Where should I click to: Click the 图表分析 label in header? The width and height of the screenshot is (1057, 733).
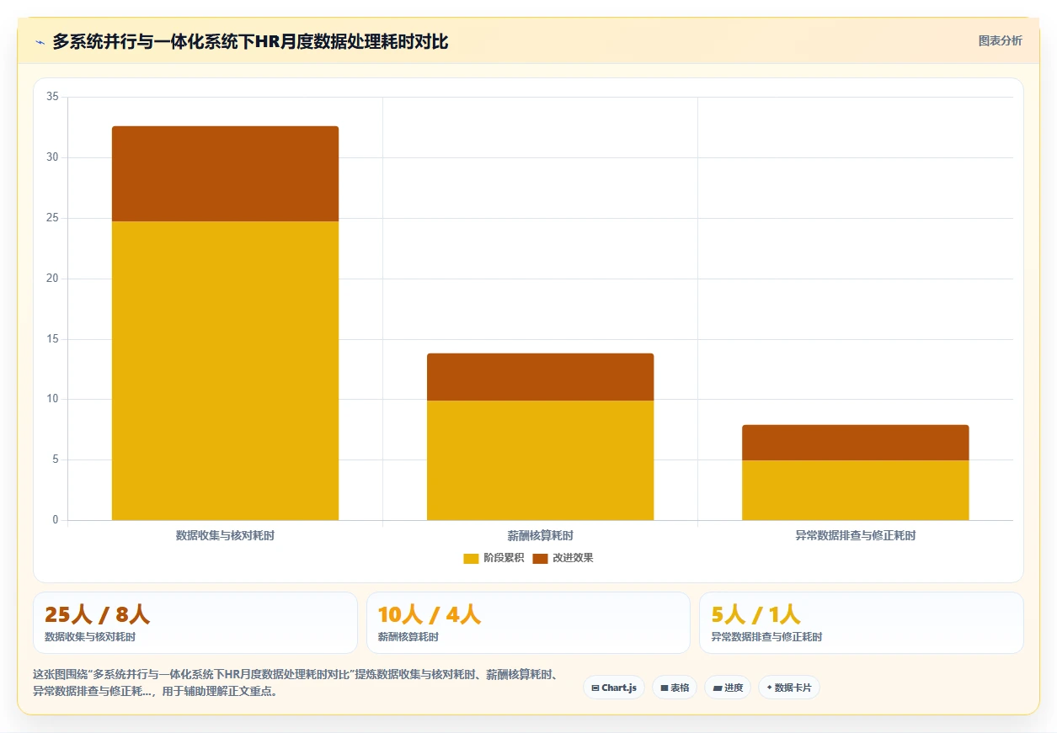(x=1000, y=41)
